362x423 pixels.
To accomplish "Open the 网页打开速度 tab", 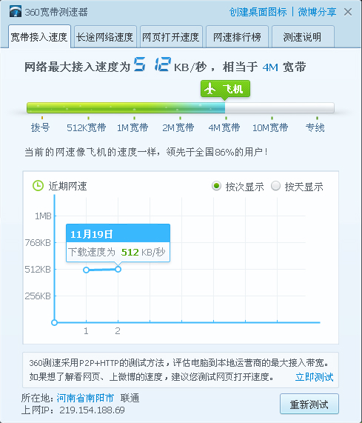I will pos(171,37).
